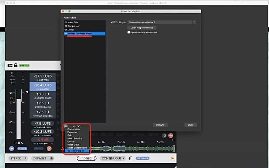Image resolution: width=269 pixels, height=168 pixels.
Task: Toggle the AUTO reset button
Action: point(38,148)
